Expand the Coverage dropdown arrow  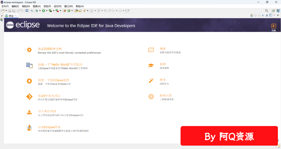[x=54, y=11]
